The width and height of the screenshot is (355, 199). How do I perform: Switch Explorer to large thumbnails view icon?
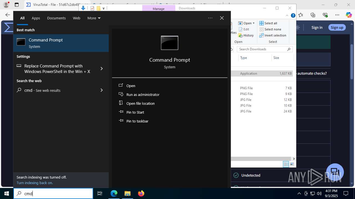click(292, 164)
